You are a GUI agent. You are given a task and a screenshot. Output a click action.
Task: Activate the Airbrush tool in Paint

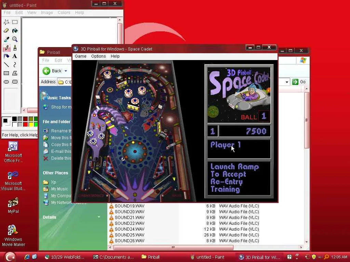(x=6, y=56)
